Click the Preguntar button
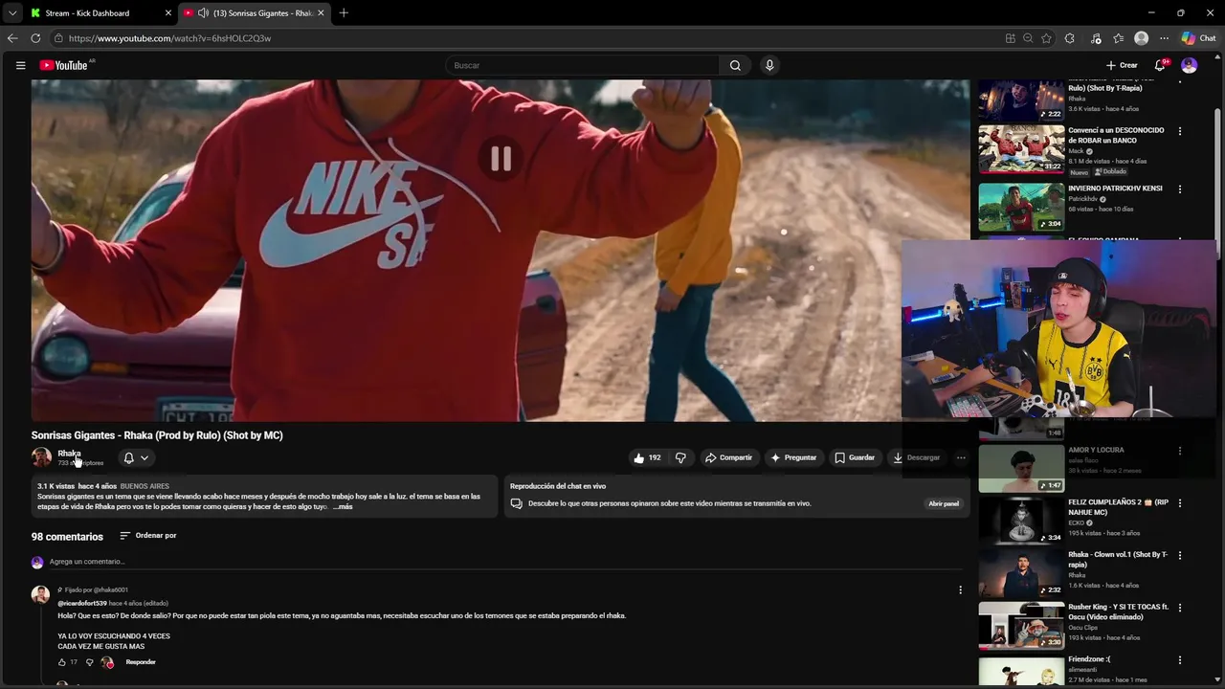Image resolution: width=1225 pixels, height=689 pixels. coord(793,457)
